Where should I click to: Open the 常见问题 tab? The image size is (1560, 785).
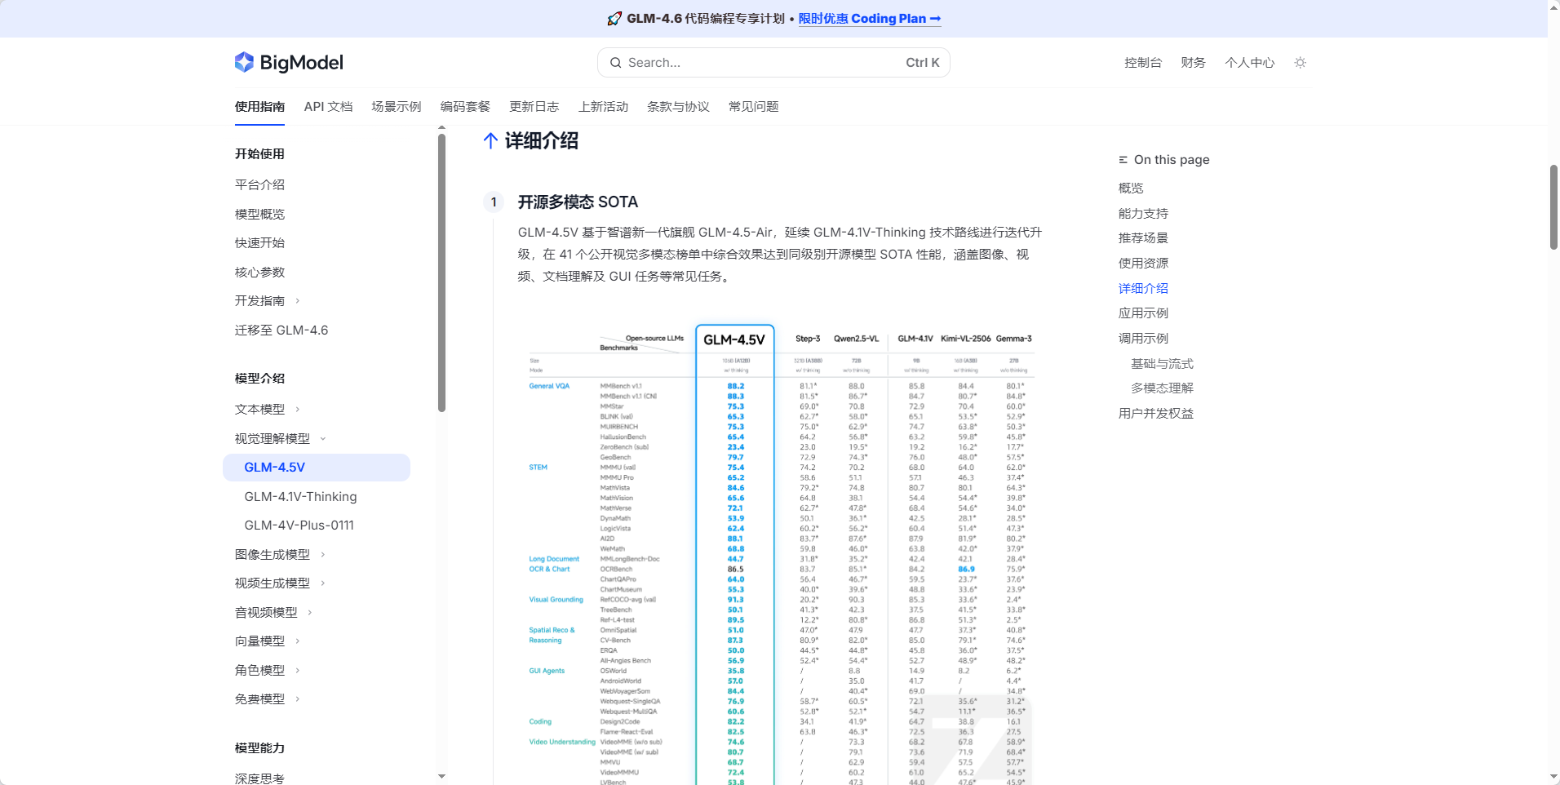tap(753, 107)
